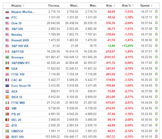The height and width of the screenshot is (139, 162).
Task: Click the clock icon in the DAX row
Action: coord(156,68)
